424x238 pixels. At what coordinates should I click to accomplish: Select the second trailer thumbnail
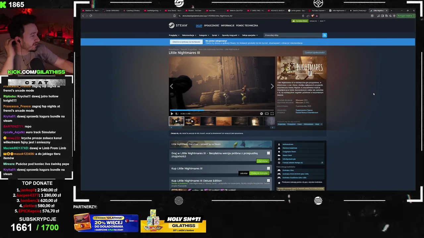[x=192, y=121]
